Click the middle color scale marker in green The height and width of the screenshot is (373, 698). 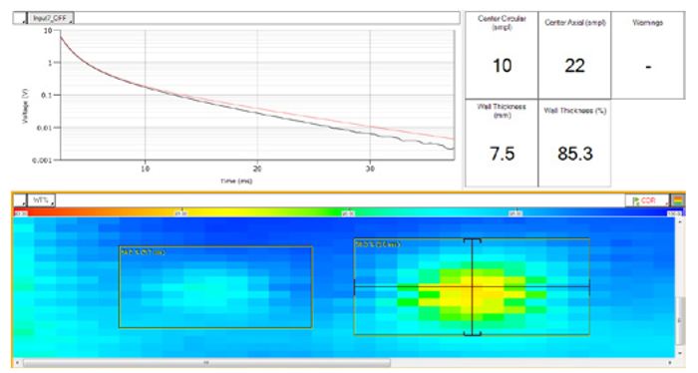pyautogui.click(x=348, y=213)
